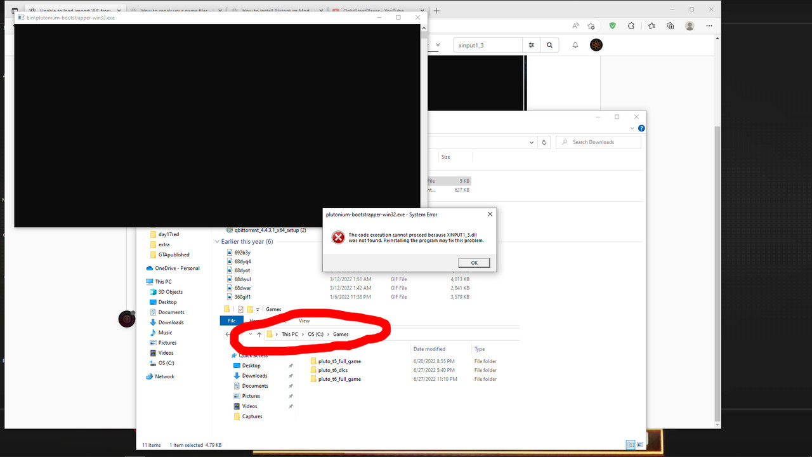Collapse Earlier this year group
Image resolution: width=812 pixels, height=457 pixels.
tap(217, 242)
